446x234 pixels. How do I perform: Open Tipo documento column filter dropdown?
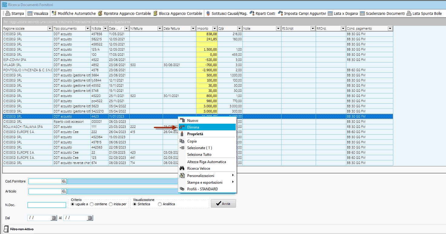(88, 28)
